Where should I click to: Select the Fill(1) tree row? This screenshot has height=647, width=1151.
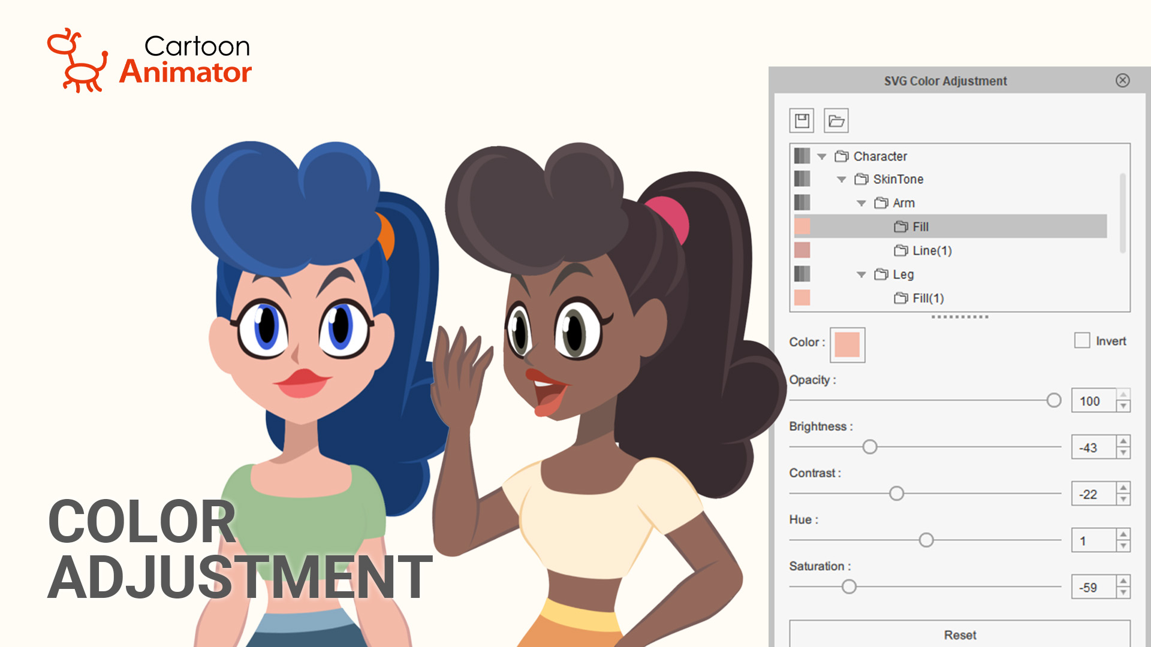(950, 298)
